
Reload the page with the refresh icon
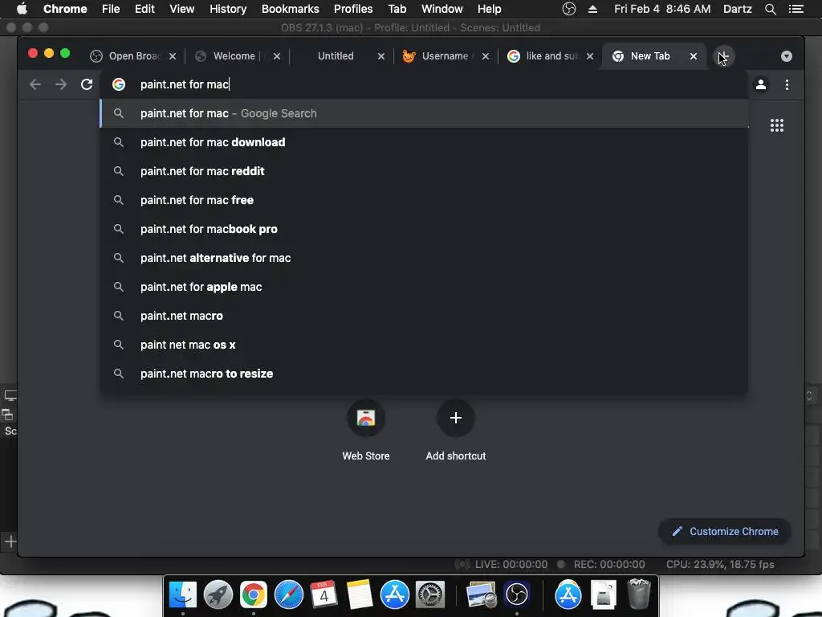pos(87,84)
